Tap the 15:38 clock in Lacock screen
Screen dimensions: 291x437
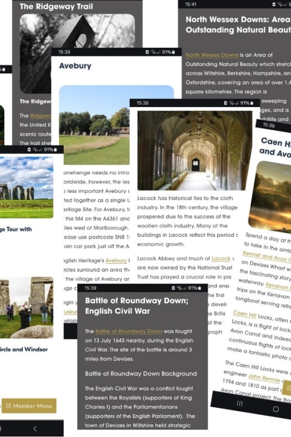click(x=143, y=103)
